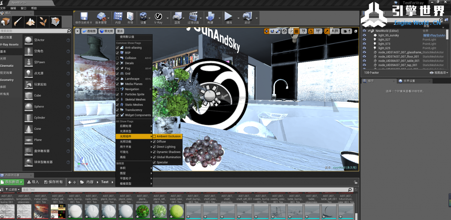The width and height of the screenshot is (451, 220).
Task: Select the Place mode icon in Modes panel
Action: pos(5,21)
